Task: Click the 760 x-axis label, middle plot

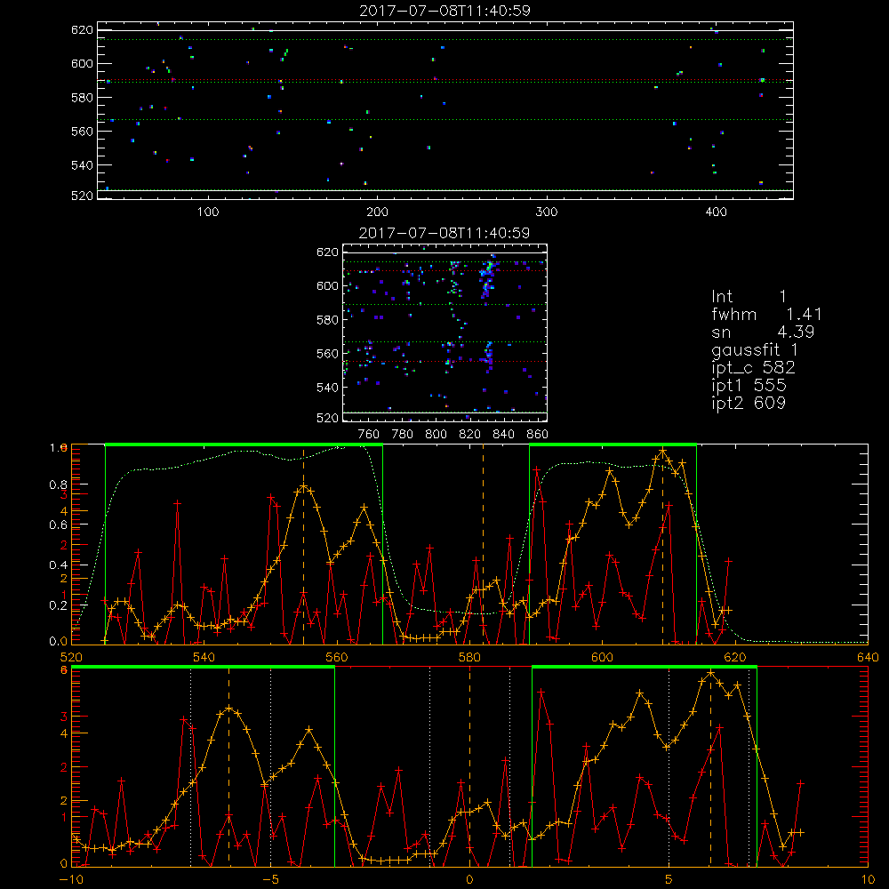Action: click(x=369, y=435)
